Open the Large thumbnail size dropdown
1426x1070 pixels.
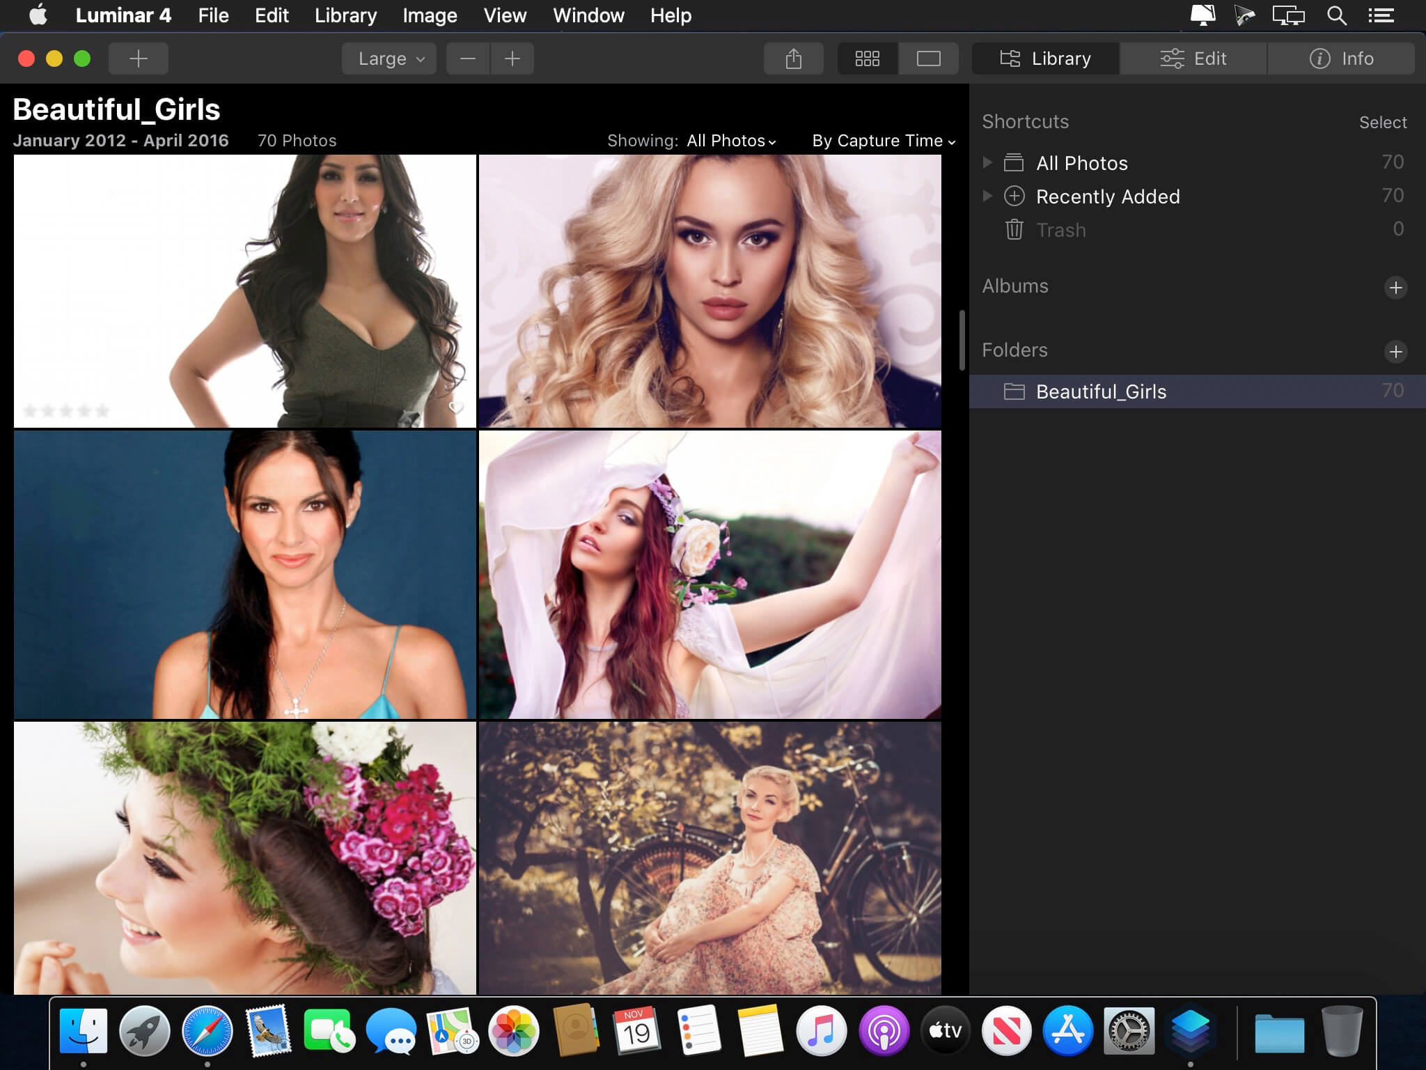click(389, 59)
